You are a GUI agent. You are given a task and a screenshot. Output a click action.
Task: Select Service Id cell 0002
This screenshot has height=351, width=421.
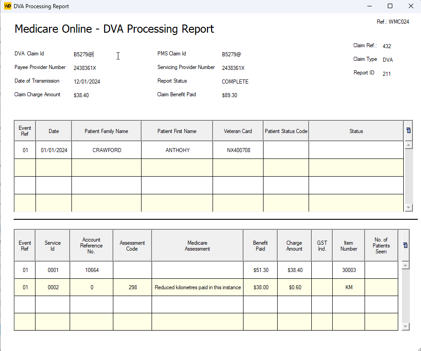pyautogui.click(x=52, y=287)
